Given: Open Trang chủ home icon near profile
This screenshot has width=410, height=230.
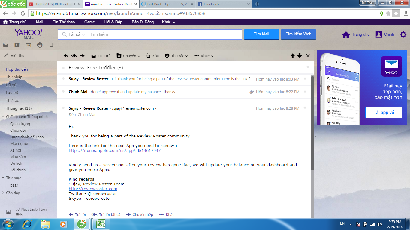Looking at the screenshot, I should coord(346,34).
